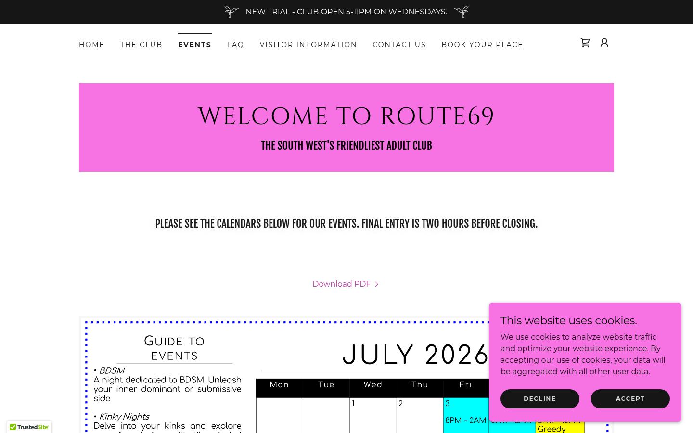Open the Contact Us page
693x433 pixels.
tap(399, 45)
